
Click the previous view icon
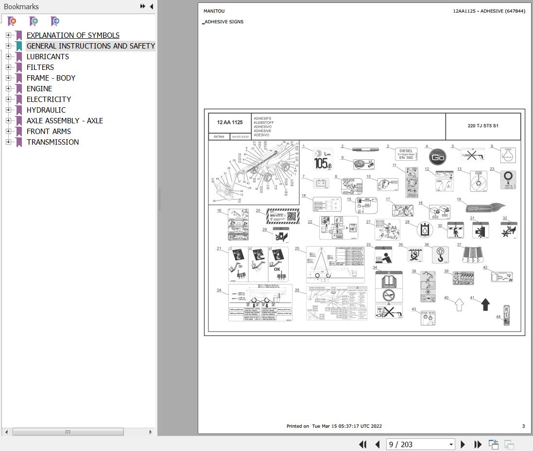click(x=494, y=444)
